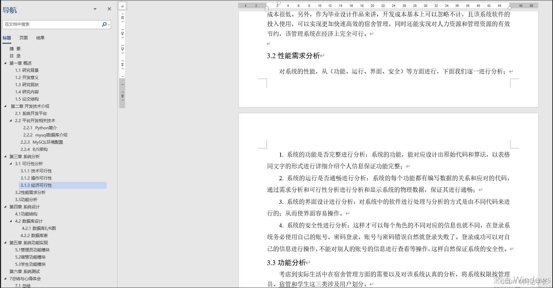This screenshot has height=288, width=553.
Task: Collapse the 第四章 系统设计 heading
Action: pos(5,207)
